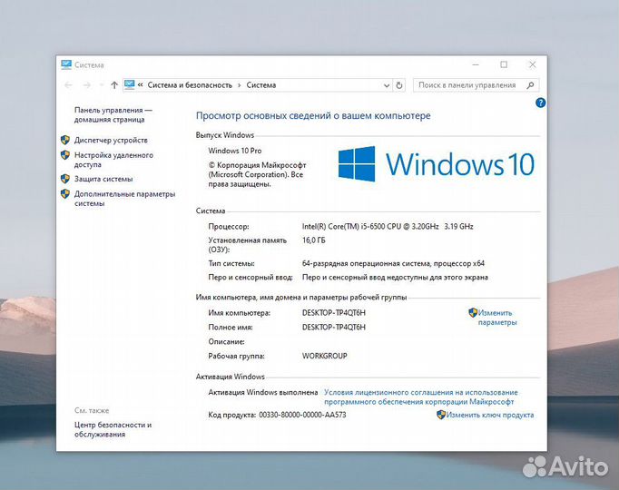Click the Forward navigation arrow
Image resolution: width=619 pixels, height=490 pixels.
(87, 85)
